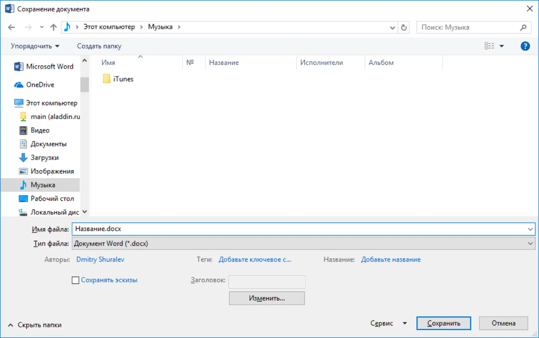This screenshot has height=338, width=539.
Task: Enable the Сохранять эскизы checkbox
Action: click(76, 280)
